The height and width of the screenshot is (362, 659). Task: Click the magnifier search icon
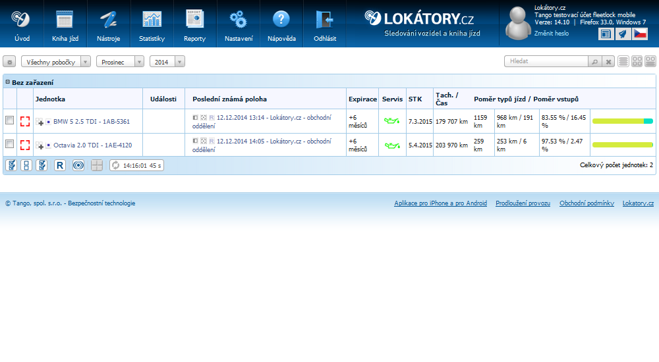(594, 61)
